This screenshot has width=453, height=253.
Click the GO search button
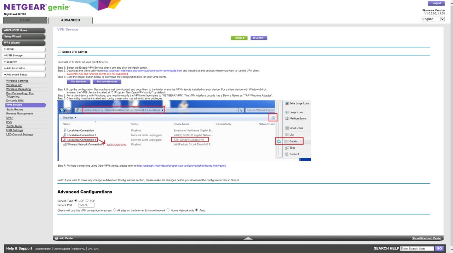click(439, 248)
